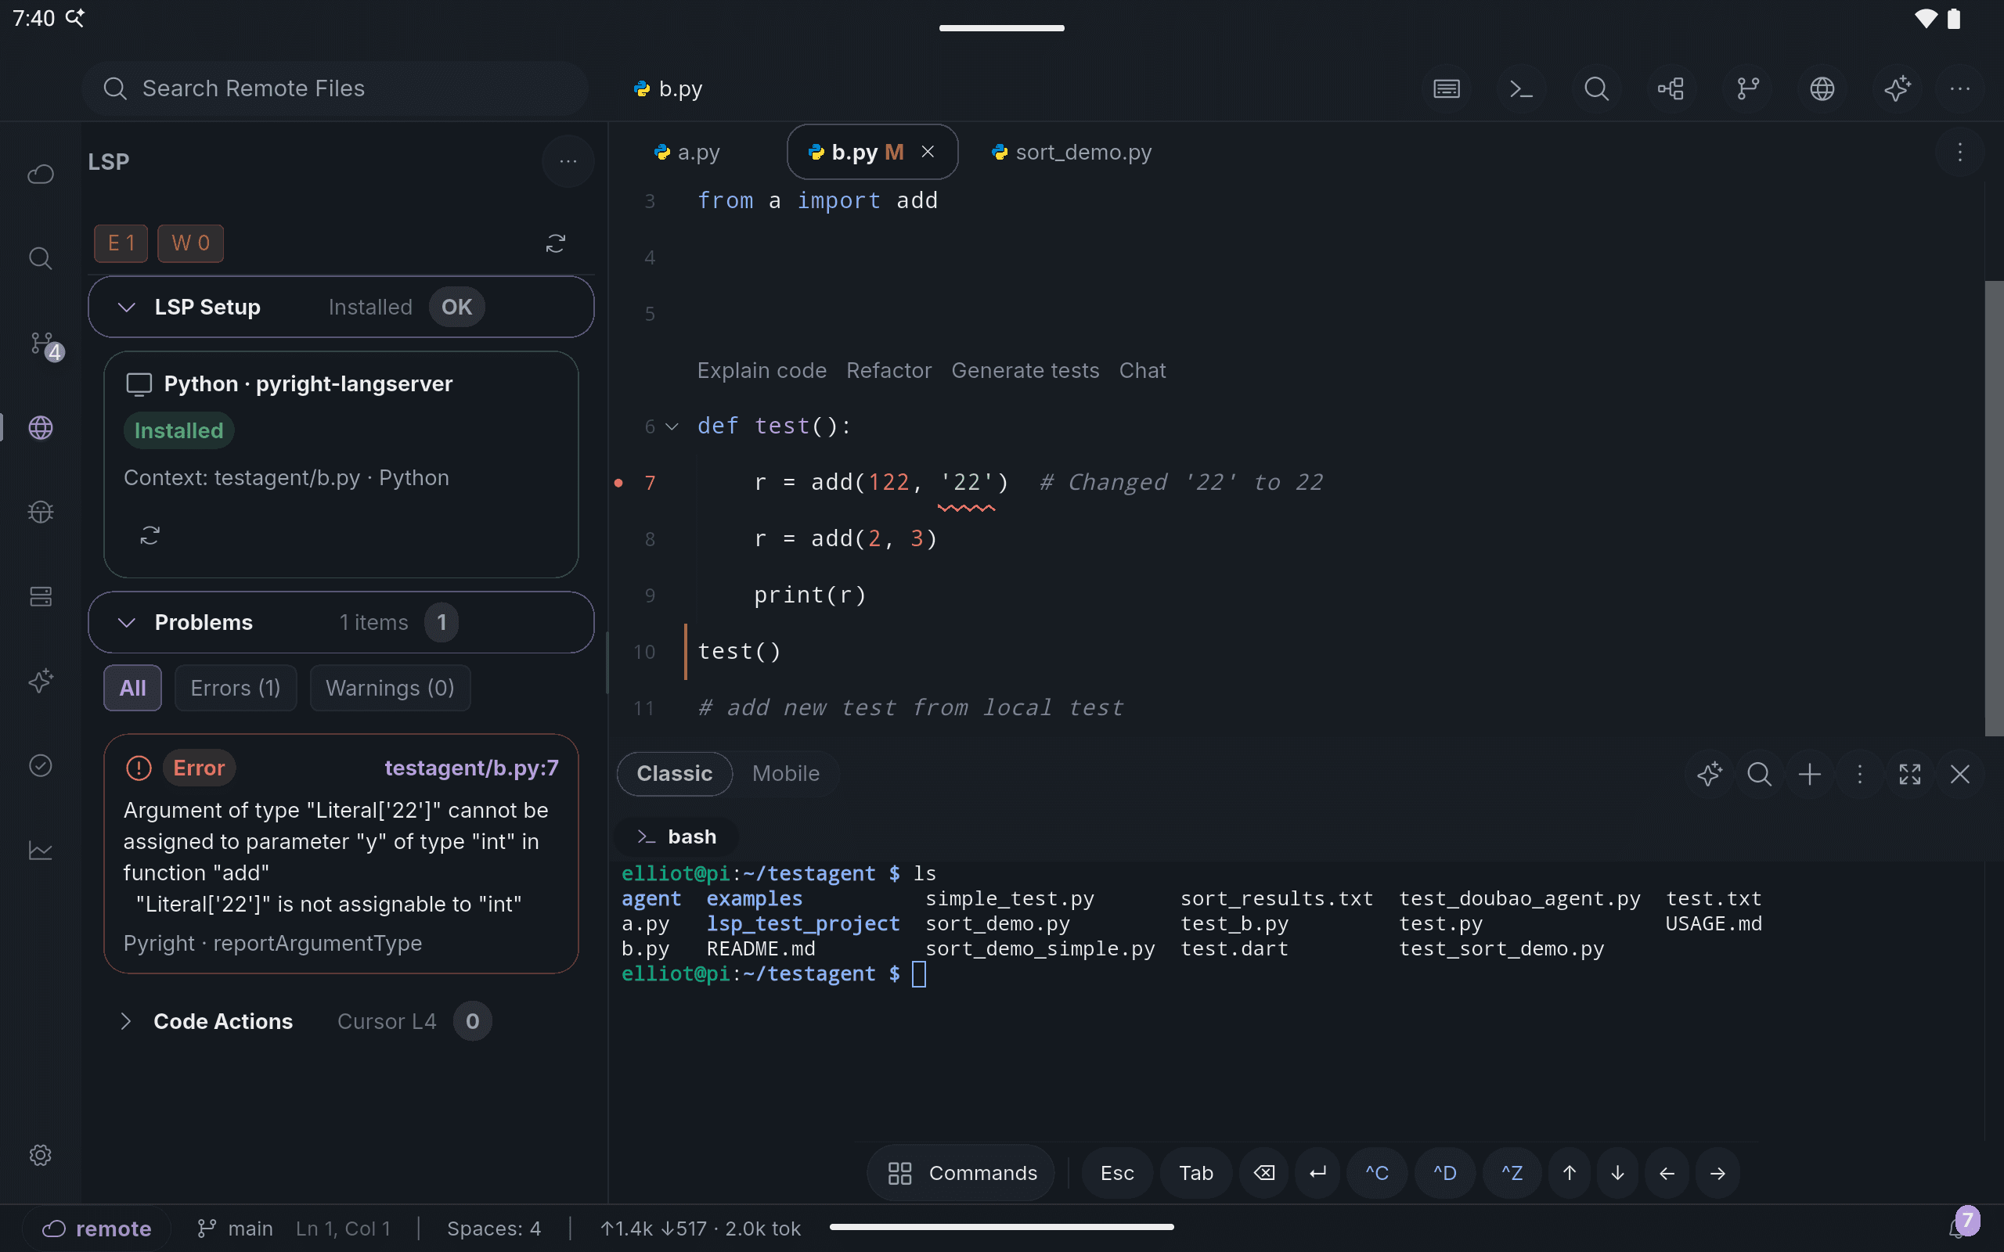The image size is (2004, 1252).
Task: Open settings gear in sidebar
Action: tap(41, 1155)
